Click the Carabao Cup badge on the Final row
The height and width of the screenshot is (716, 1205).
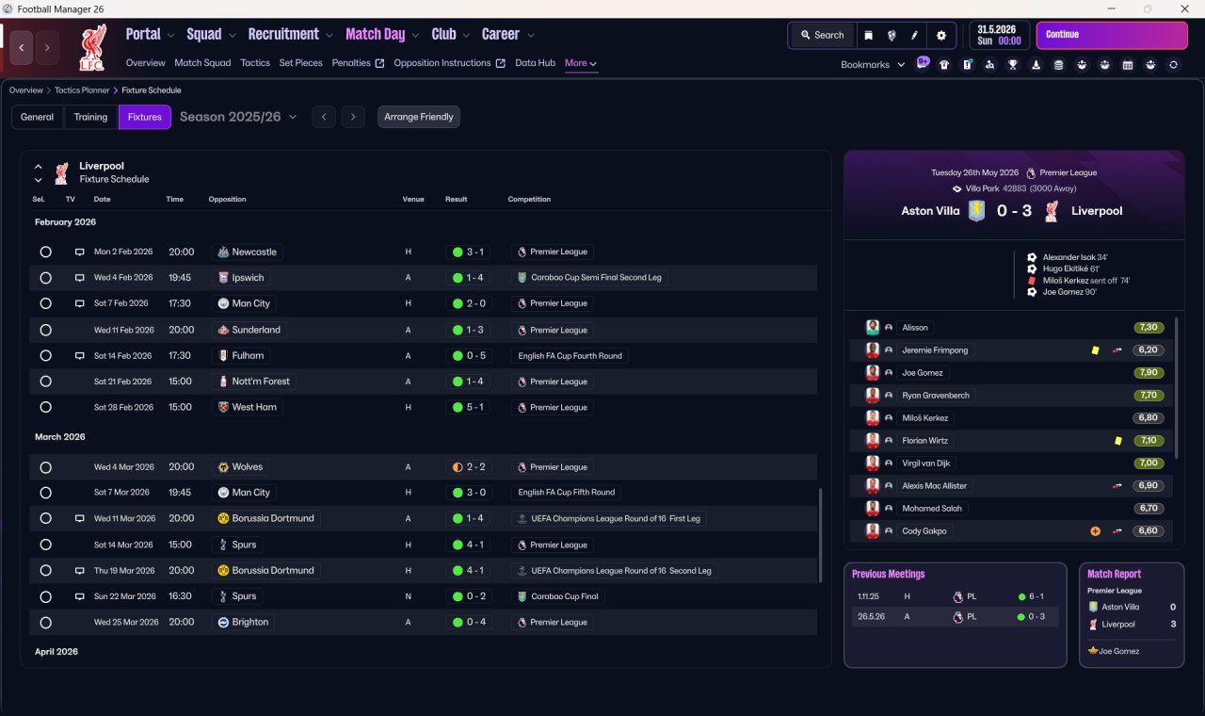[x=522, y=596]
